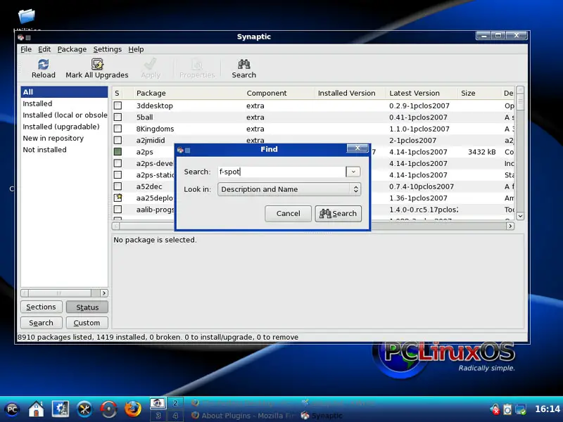Click the filter list horizontal scrollbar
The height and width of the screenshot is (422, 563).
(x=64, y=293)
